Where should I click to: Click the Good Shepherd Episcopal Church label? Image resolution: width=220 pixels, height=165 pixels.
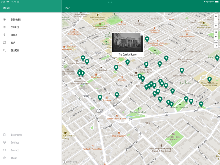click(161, 150)
